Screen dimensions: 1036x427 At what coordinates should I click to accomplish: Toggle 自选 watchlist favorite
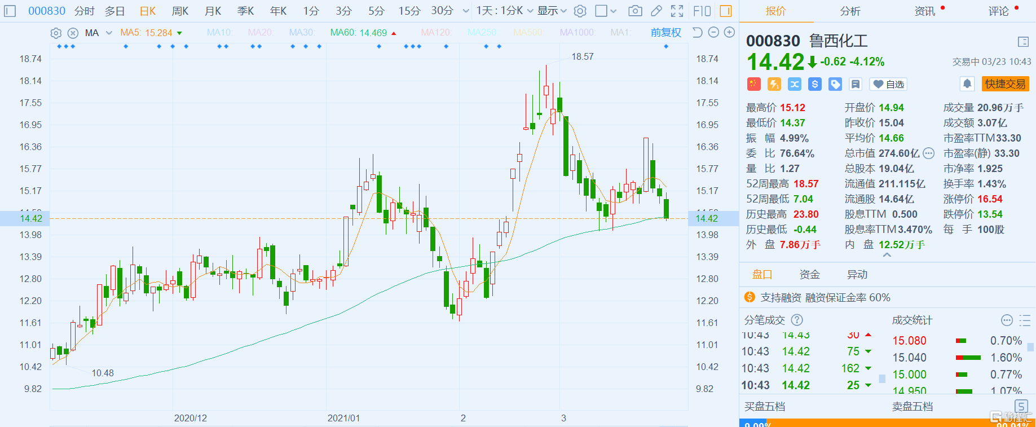(x=889, y=84)
